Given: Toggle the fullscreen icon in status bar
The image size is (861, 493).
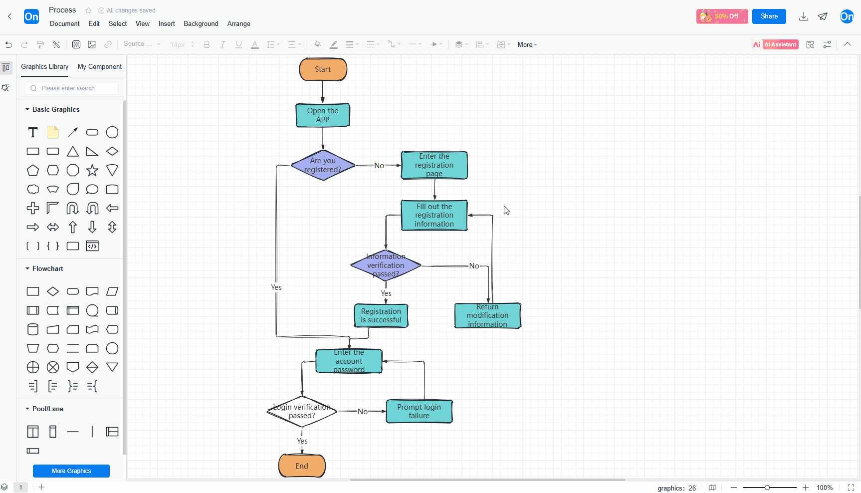Looking at the screenshot, I should 851,488.
